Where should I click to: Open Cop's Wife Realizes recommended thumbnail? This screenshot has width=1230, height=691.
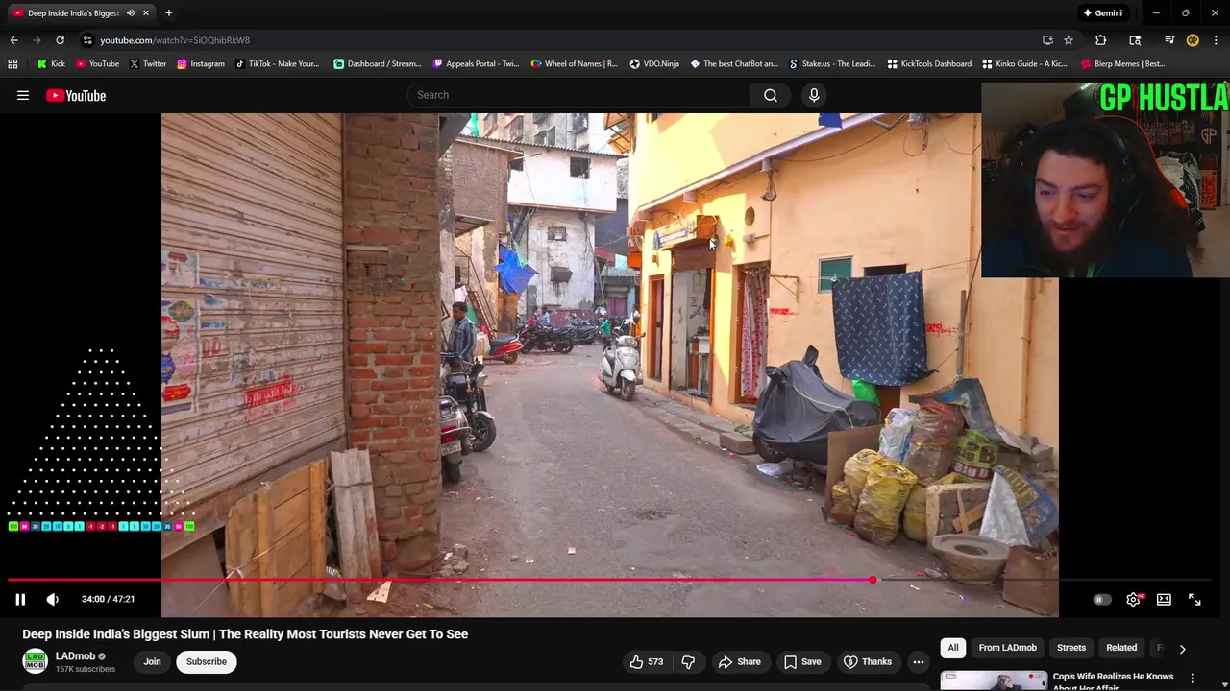click(x=994, y=680)
